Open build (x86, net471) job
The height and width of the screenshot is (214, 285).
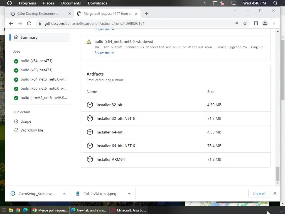pos(36,70)
